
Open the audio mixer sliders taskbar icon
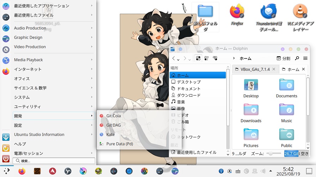[160, 171]
